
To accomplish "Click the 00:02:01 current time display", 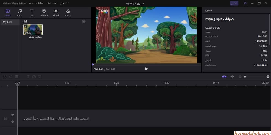I will pyautogui.click(x=98, y=70).
